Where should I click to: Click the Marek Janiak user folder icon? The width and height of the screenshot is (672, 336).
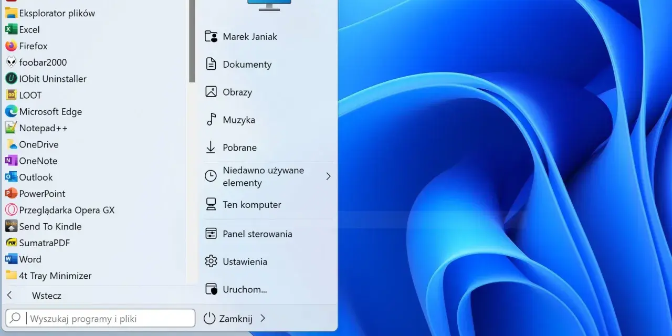211,37
